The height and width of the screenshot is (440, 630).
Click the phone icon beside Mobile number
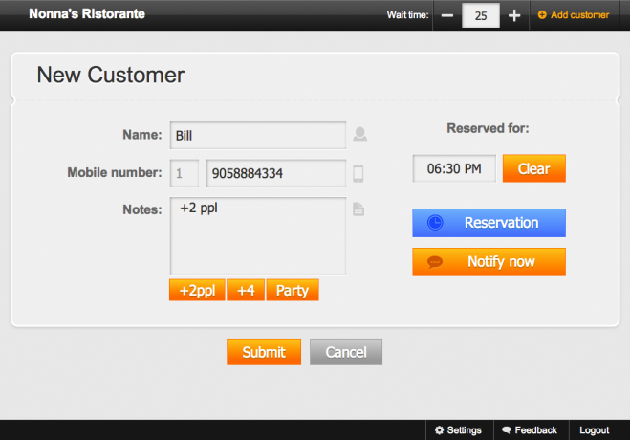coord(358,173)
